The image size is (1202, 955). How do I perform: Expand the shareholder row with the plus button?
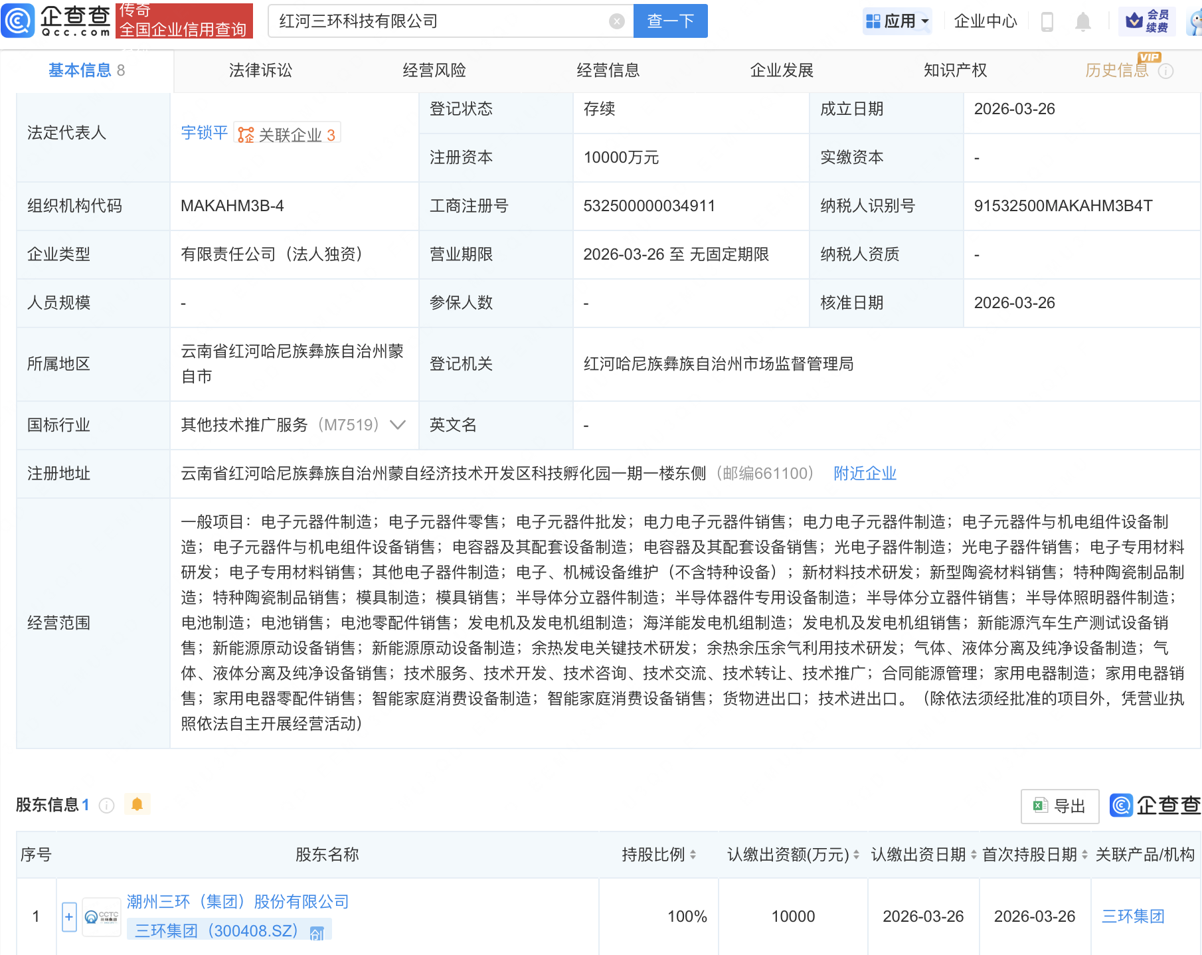(69, 916)
